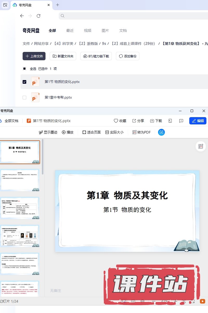Check the 第1章中考帮.pptx checkbox
The height and width of the screenshot is (313, 208).
coord(24,98)
